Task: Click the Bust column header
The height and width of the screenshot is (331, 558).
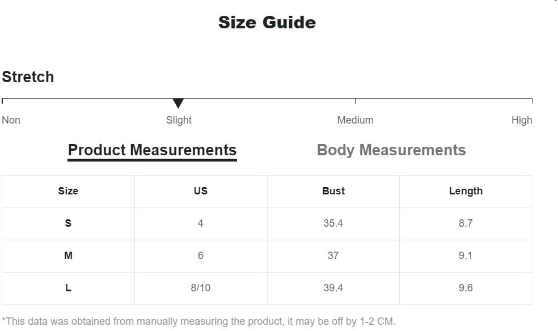Action: pos(333,191)
